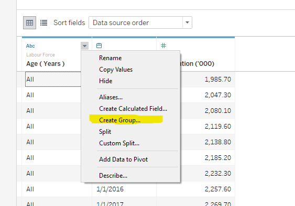Click the number data type hash icon
Image resolution: width=295 pixels, height=206 pixels.
point(163,45)
